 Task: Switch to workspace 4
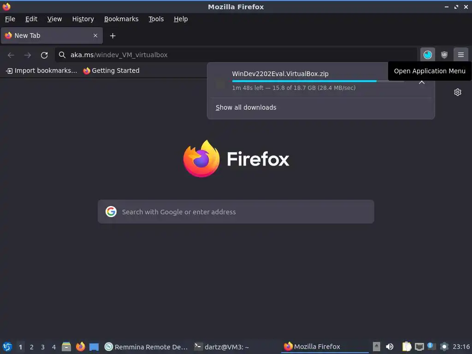coord(54,347)
